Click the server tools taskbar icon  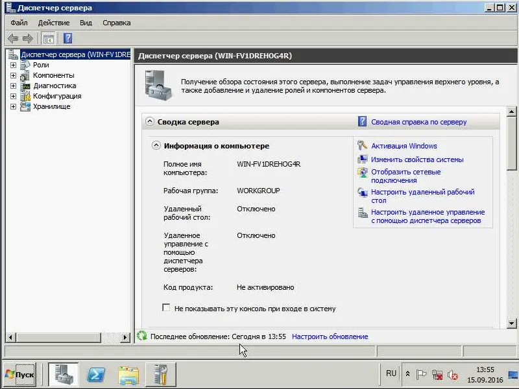(161, 375)
